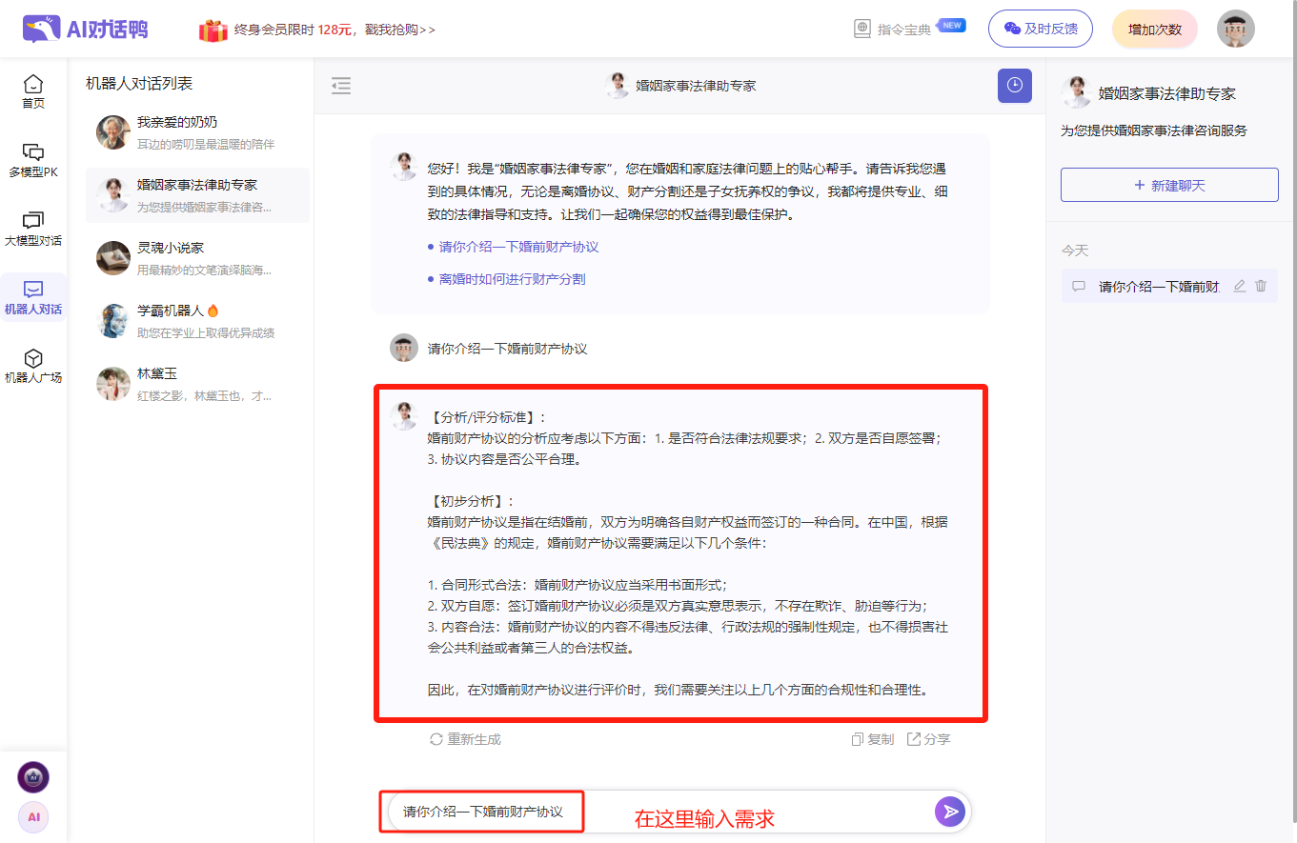The height and width of the screenshot is (843, 1297).
Task: Rename the chat using the pencil icon
Action: tap(1239, 285)
